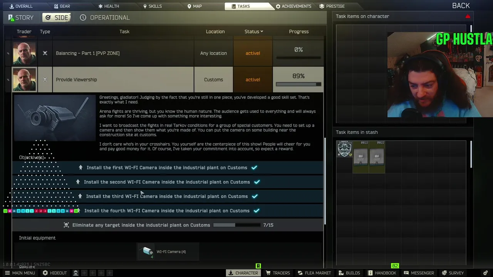The width and height of the screenshot is (493, 277).
Task: Open the Prestige tab
Action: 332,6
